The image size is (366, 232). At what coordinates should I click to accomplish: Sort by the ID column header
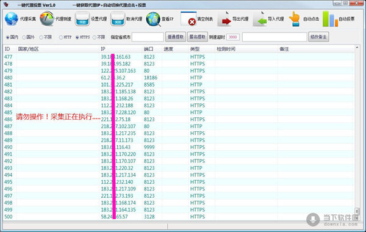(x=7, y=49)
